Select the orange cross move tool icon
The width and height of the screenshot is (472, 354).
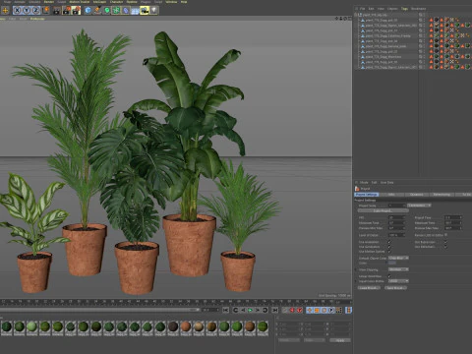(5, 11)
